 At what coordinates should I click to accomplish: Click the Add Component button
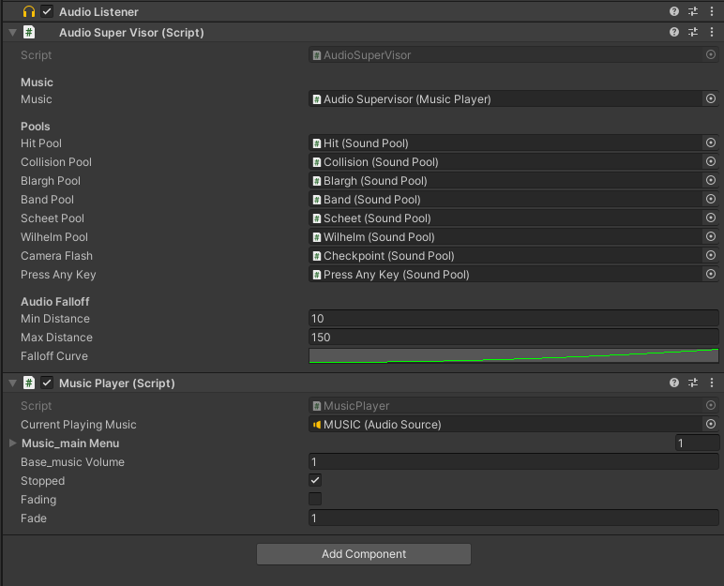pos(364,554)
